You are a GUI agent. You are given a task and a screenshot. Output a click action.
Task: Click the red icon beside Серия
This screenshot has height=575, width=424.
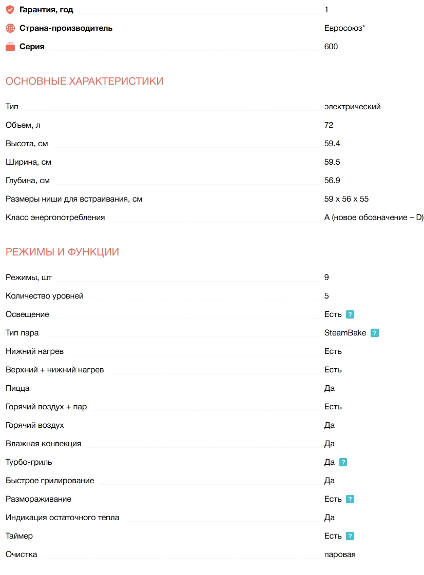click(10, 47)
